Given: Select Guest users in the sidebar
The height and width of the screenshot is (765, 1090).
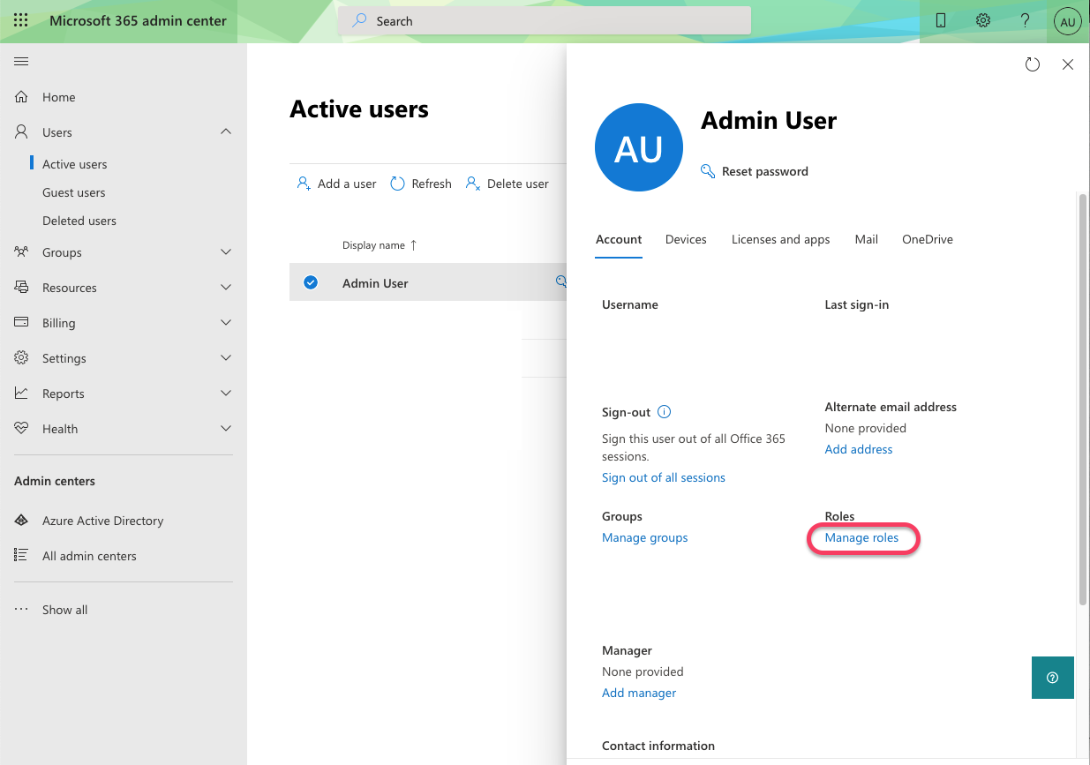Looking at the screenshot, I should point(74,192).
